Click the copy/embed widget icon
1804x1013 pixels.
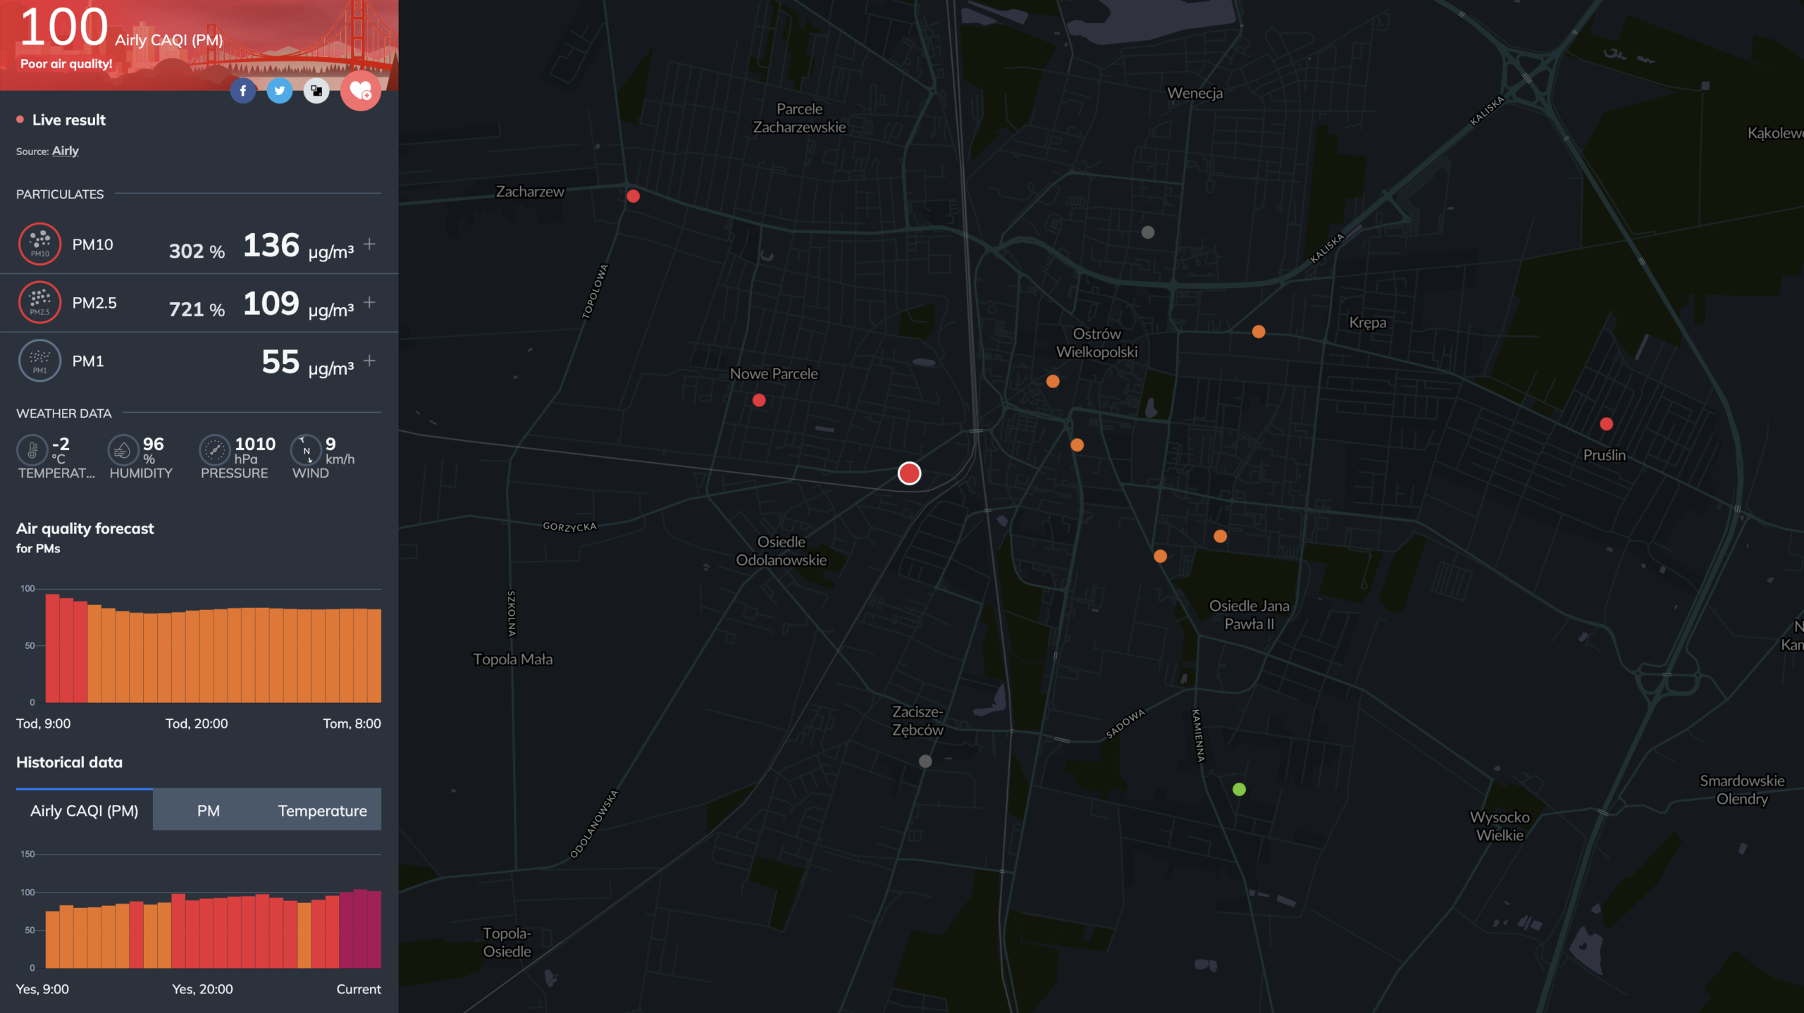pyautogui.click(x=316, y=91)
